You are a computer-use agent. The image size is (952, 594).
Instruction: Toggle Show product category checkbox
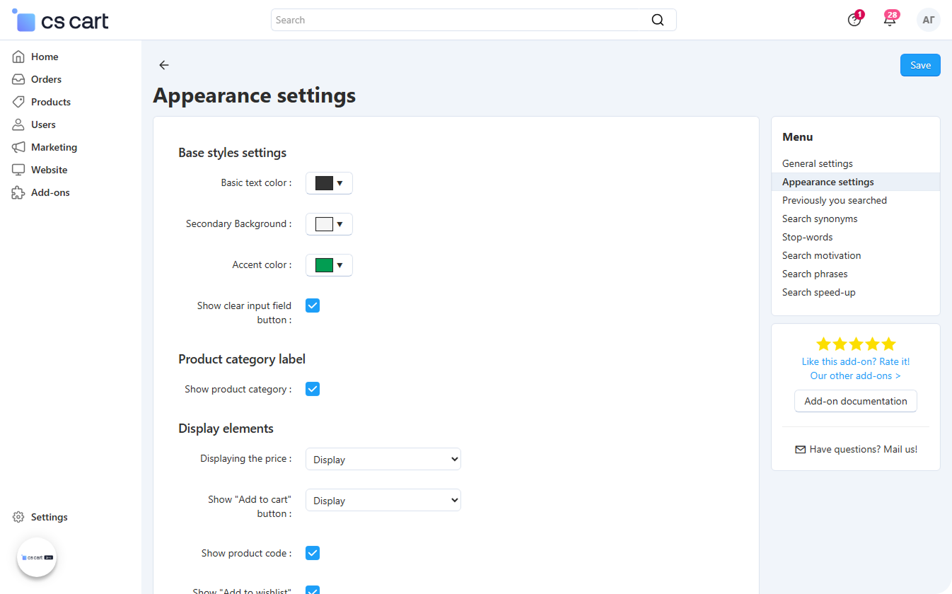313,389
